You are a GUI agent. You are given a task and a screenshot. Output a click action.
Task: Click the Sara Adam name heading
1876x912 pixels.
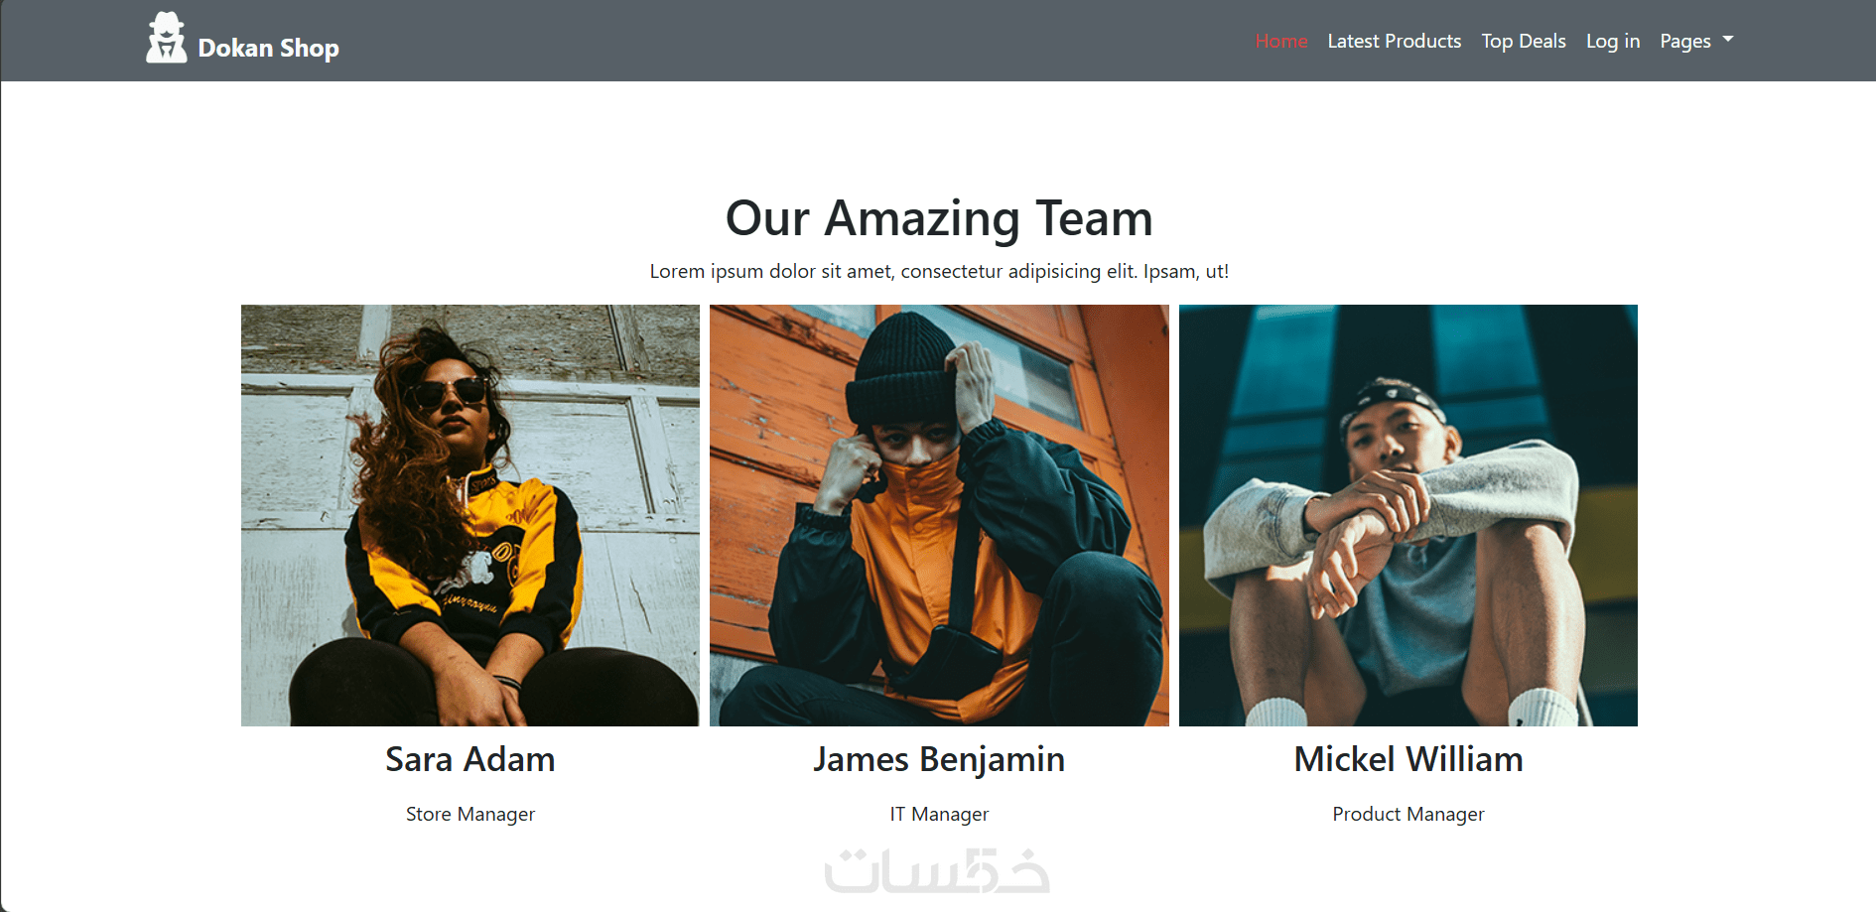[470, 759]
